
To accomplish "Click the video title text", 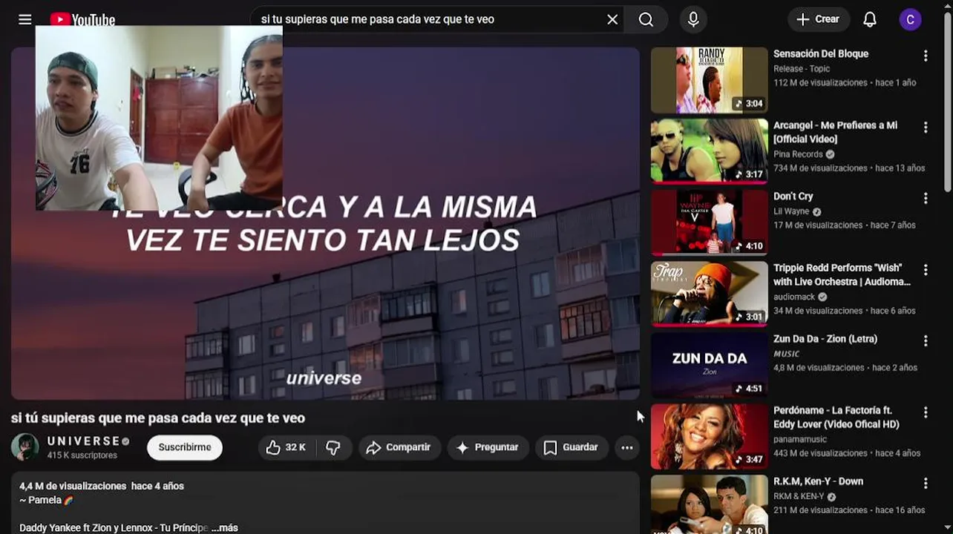I will coord(158,418).
